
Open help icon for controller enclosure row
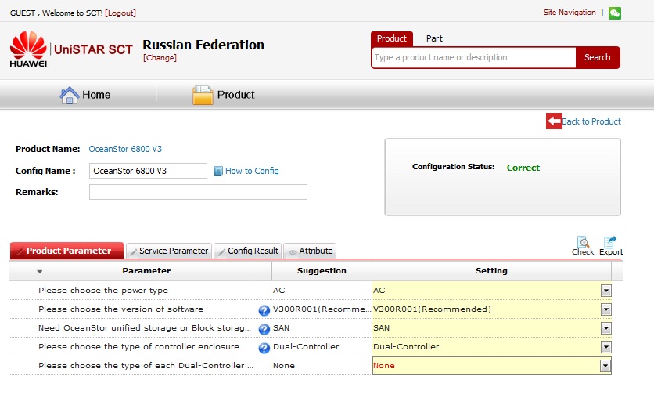(x=264, y=348)
